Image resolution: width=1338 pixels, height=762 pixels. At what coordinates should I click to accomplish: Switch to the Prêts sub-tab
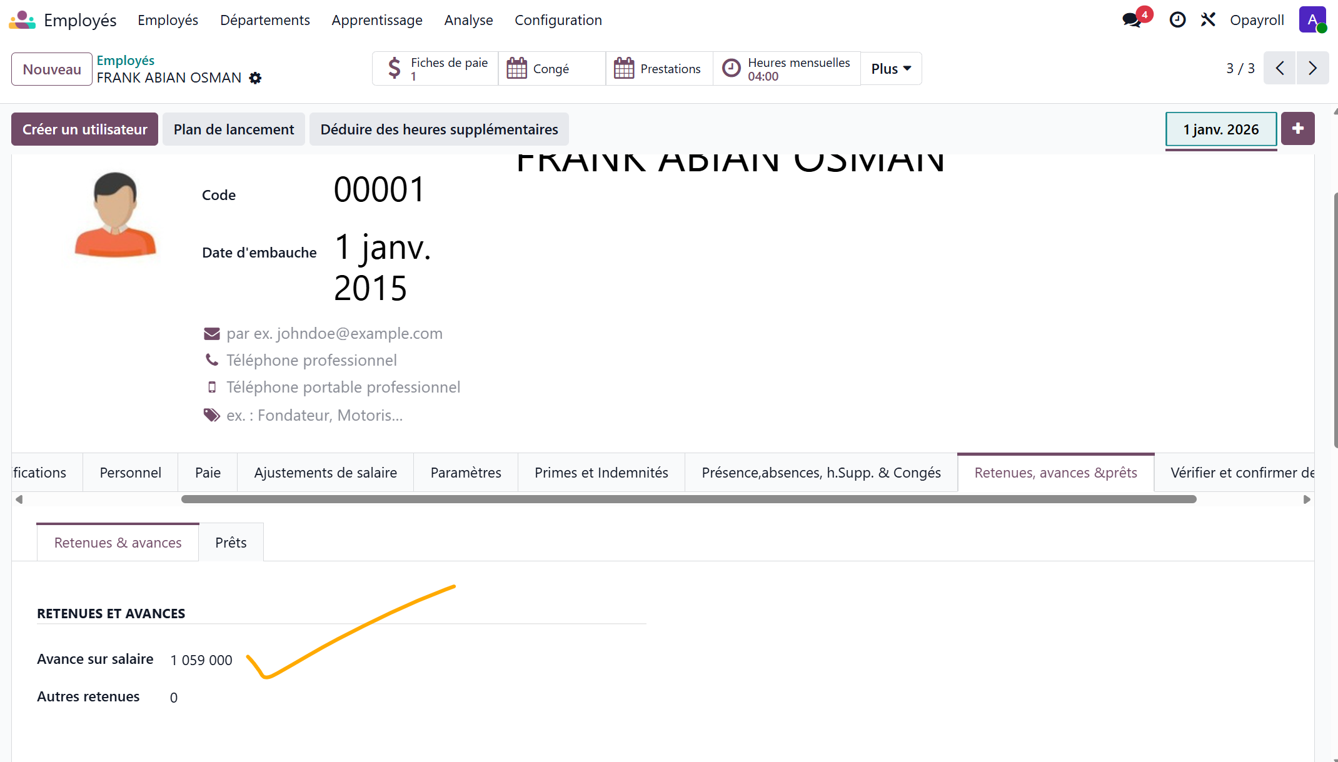(231, 543)
